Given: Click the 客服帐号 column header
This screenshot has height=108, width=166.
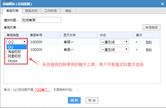Looking at the screenshot, I should pos(36,35).
